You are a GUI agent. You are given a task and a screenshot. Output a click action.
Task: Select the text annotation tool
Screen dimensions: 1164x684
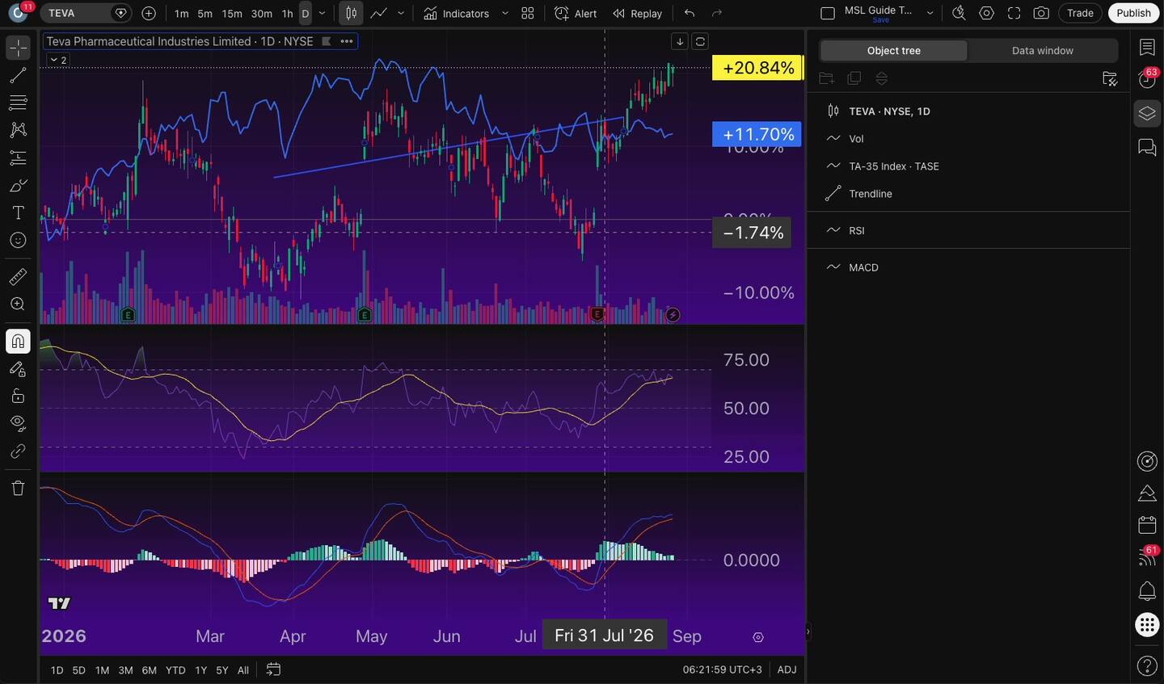click(18, 213)
